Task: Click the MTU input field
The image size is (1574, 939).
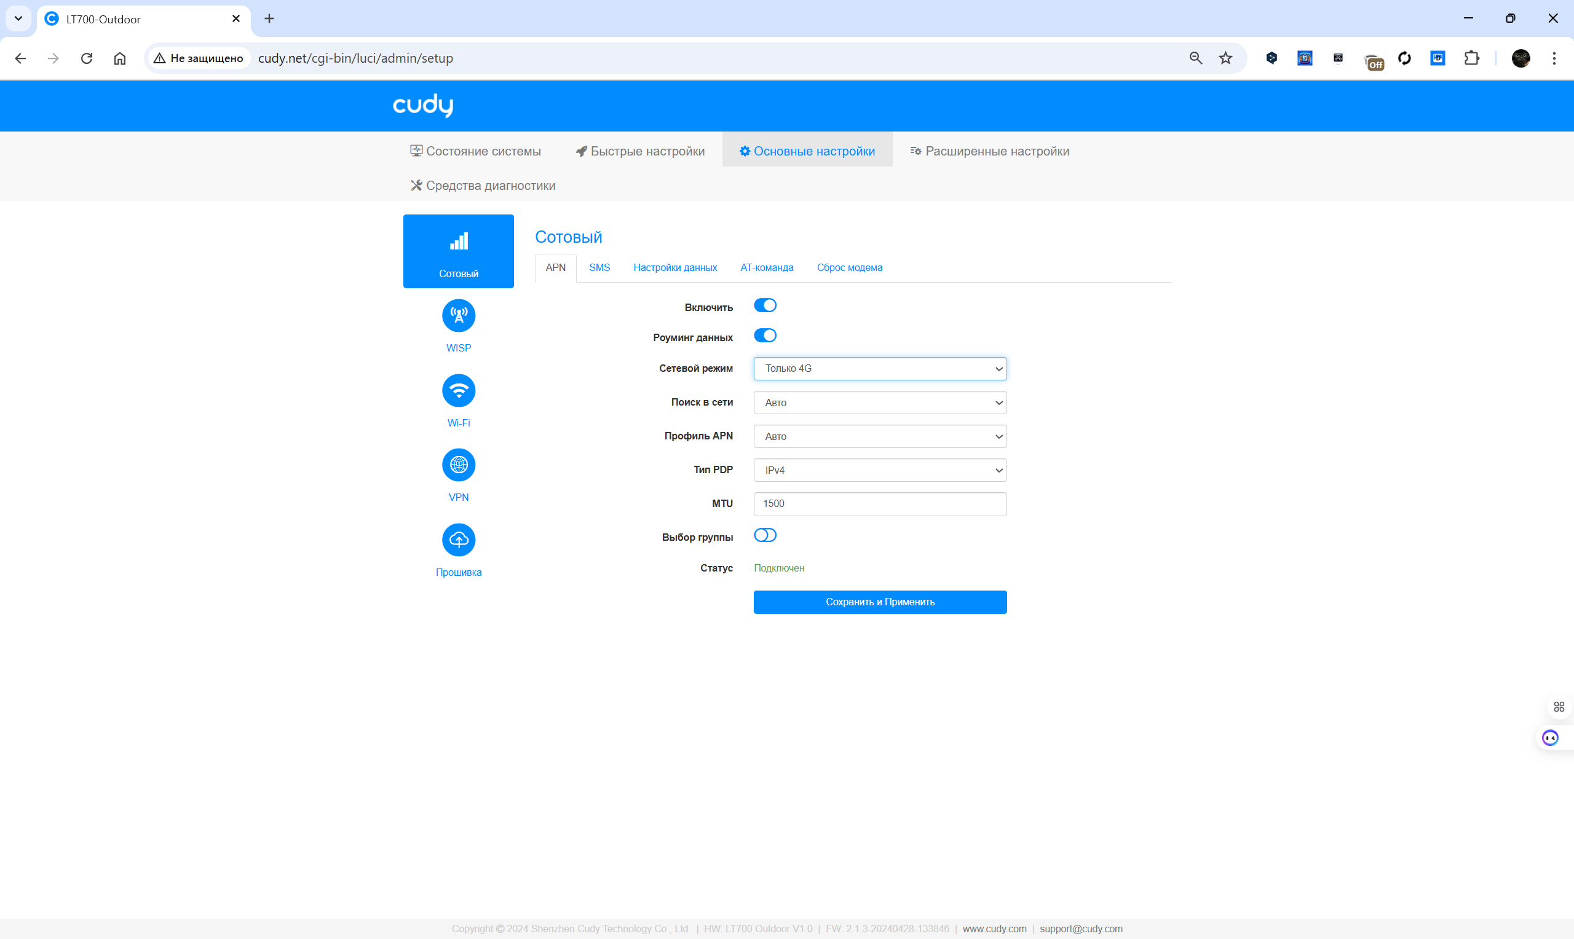Action: click(x=879, y=504)
